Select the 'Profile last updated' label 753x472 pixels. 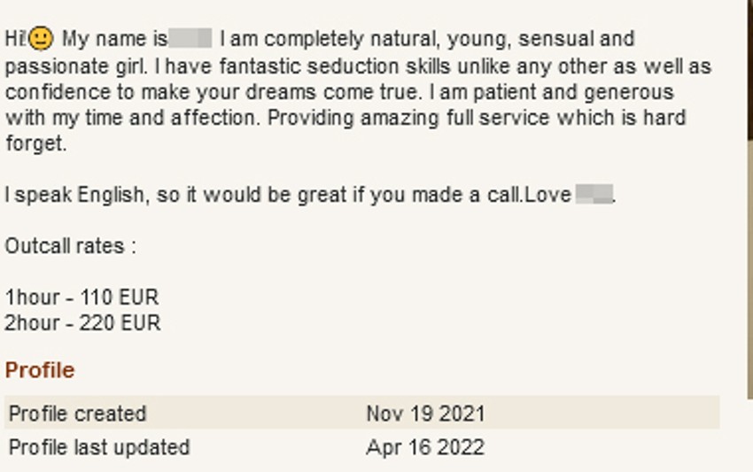pyautogui.click(x=98, y=447)
